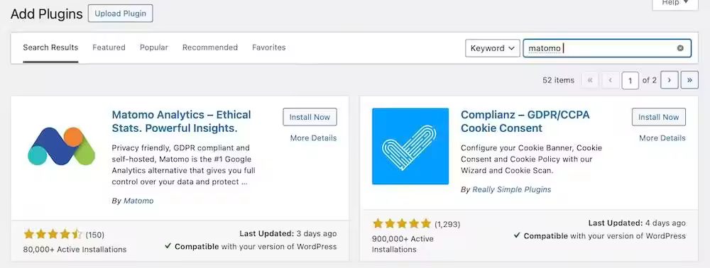Click the Complianz checkmark logo icon

pos(410,146)
